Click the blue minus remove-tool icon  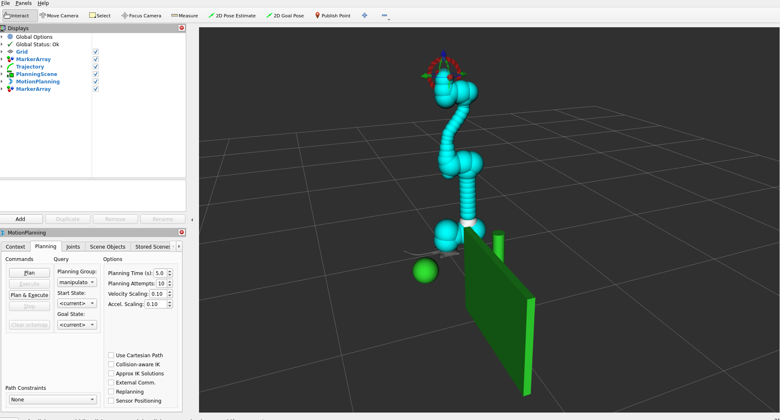pyautogui.click(x=384, y=16)
